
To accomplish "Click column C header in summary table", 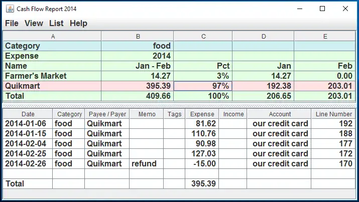I will point(203,36).
